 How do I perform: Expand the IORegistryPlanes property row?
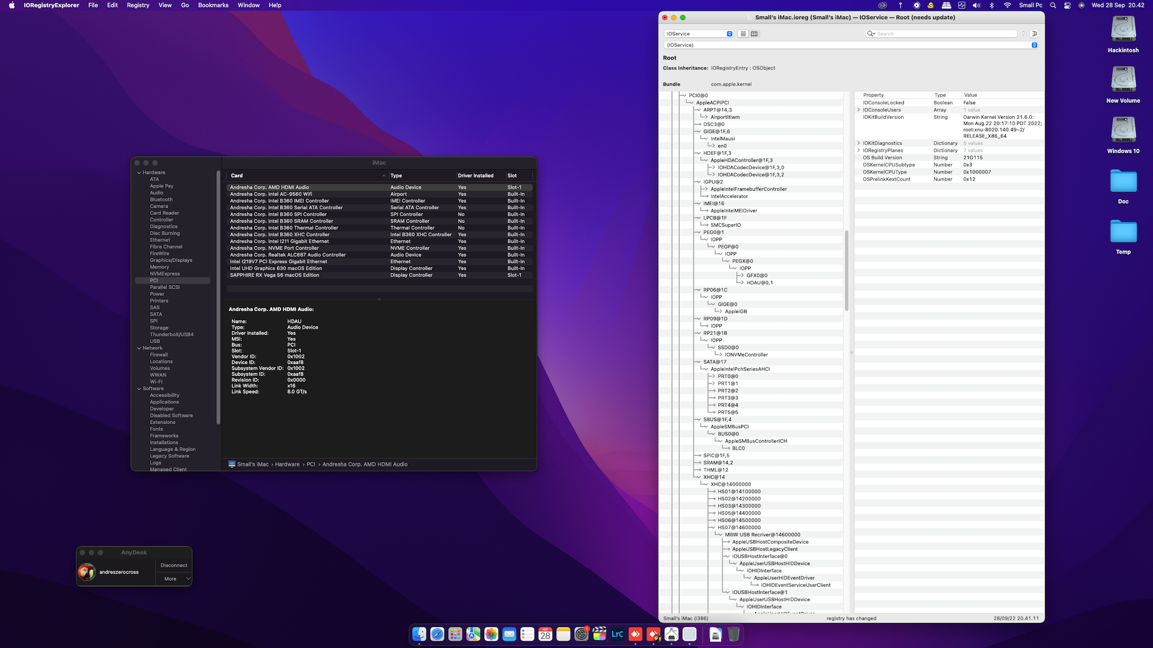click(x=859, y=151)
